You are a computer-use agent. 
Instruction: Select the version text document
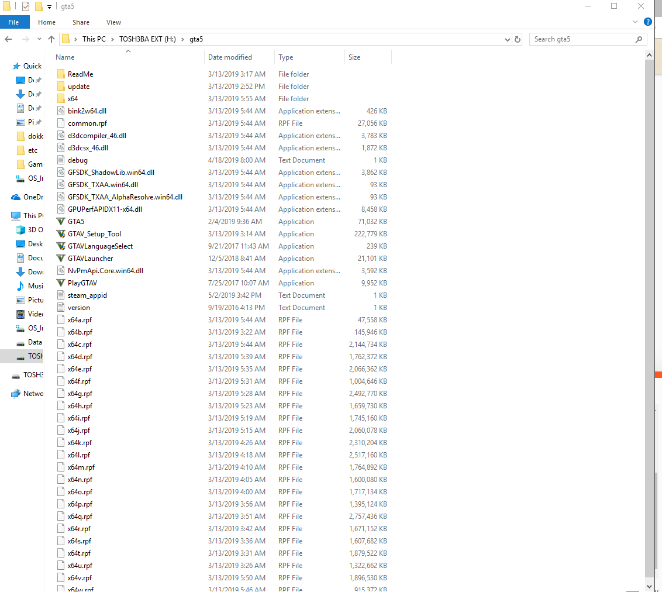pos(79,308)
